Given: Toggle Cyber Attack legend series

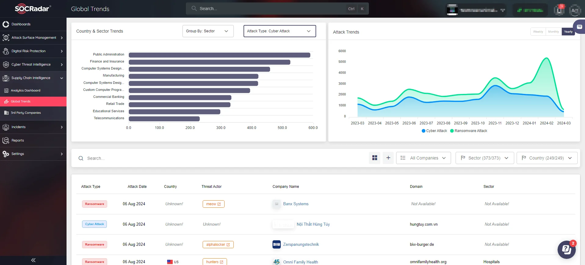Looking at the screenshot, I should (x=434, y=131).
